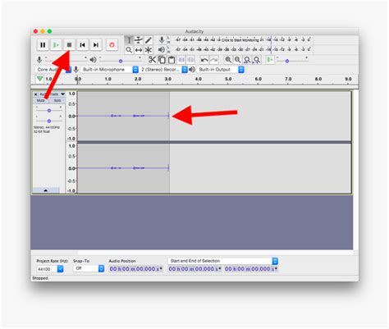Select the Selection (I-beam) tool

(129, 40)
